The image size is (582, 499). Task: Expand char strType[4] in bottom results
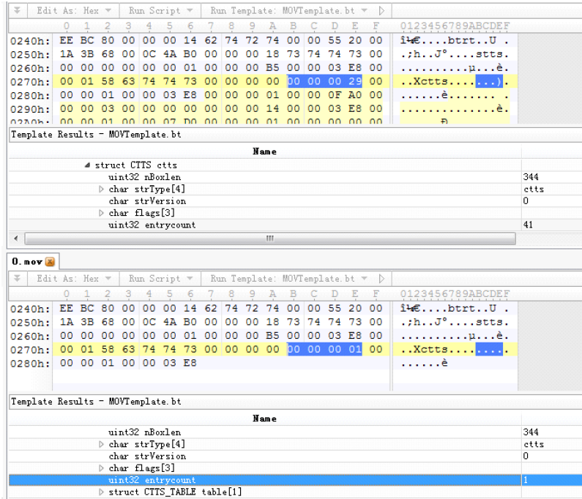(101, 444)
